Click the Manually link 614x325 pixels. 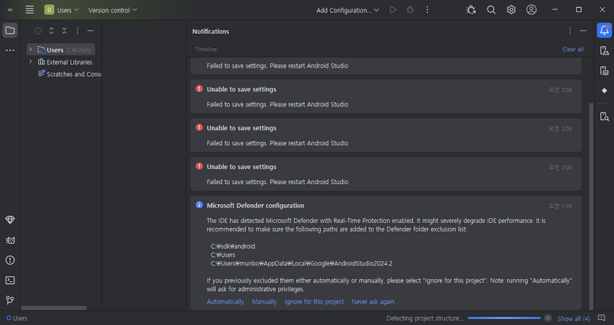(265, 301)
